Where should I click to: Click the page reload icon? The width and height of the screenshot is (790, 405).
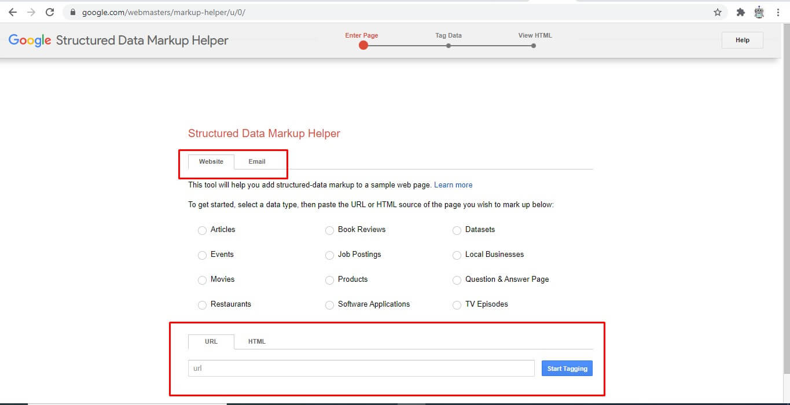point(50,12)
